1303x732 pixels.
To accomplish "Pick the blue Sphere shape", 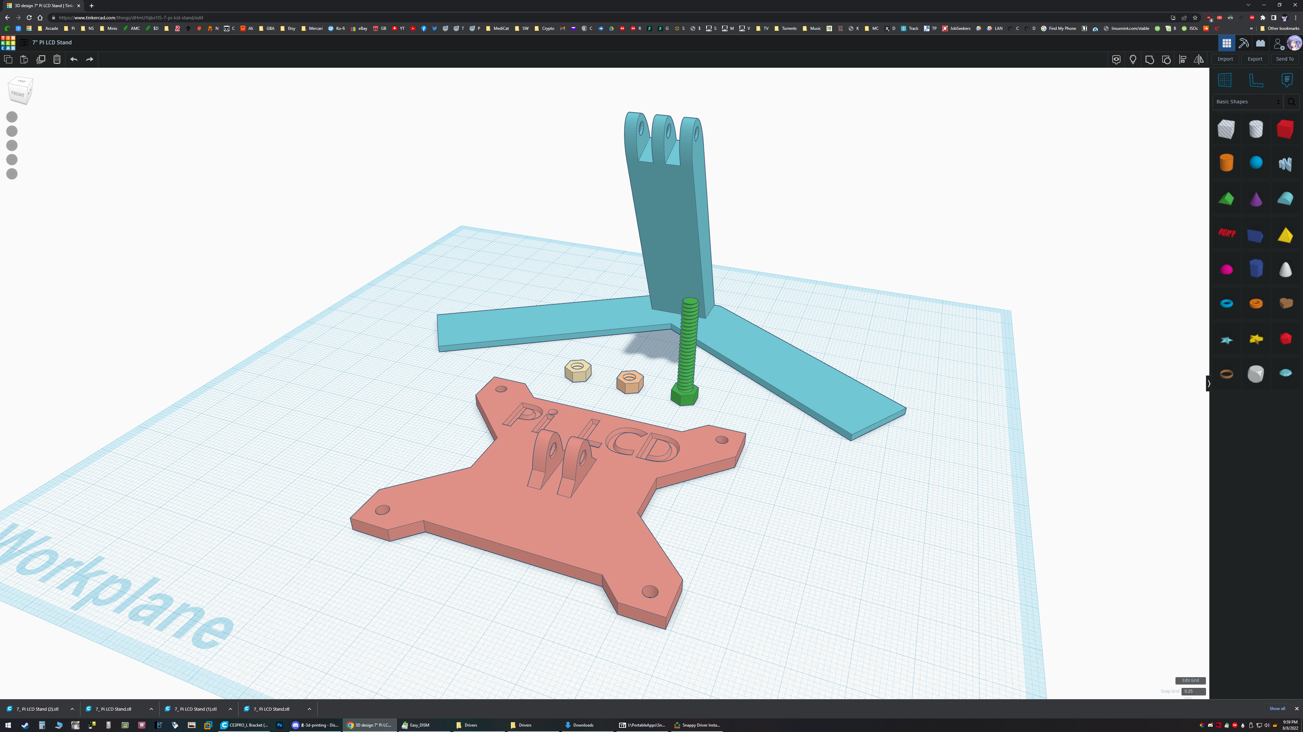I will coord(1256,163).
